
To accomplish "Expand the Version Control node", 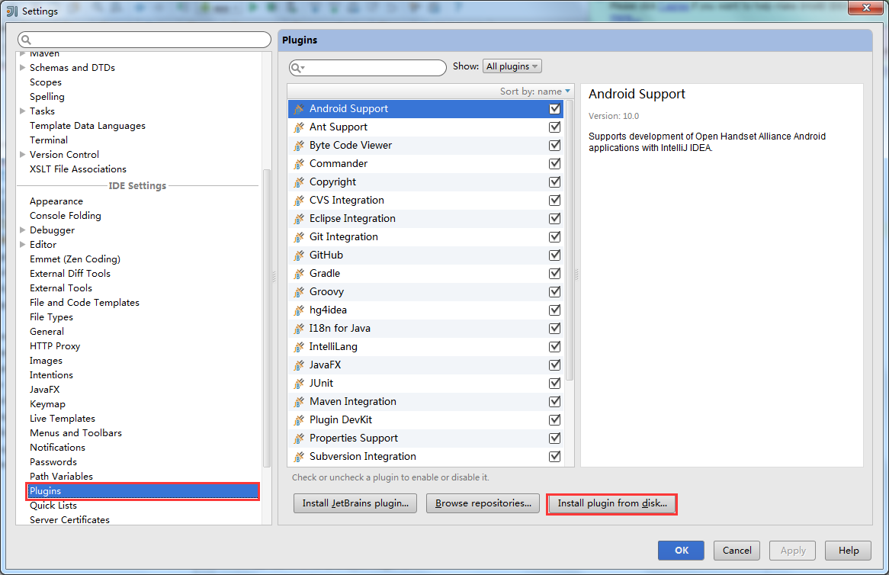I will (x=23, y=154).
